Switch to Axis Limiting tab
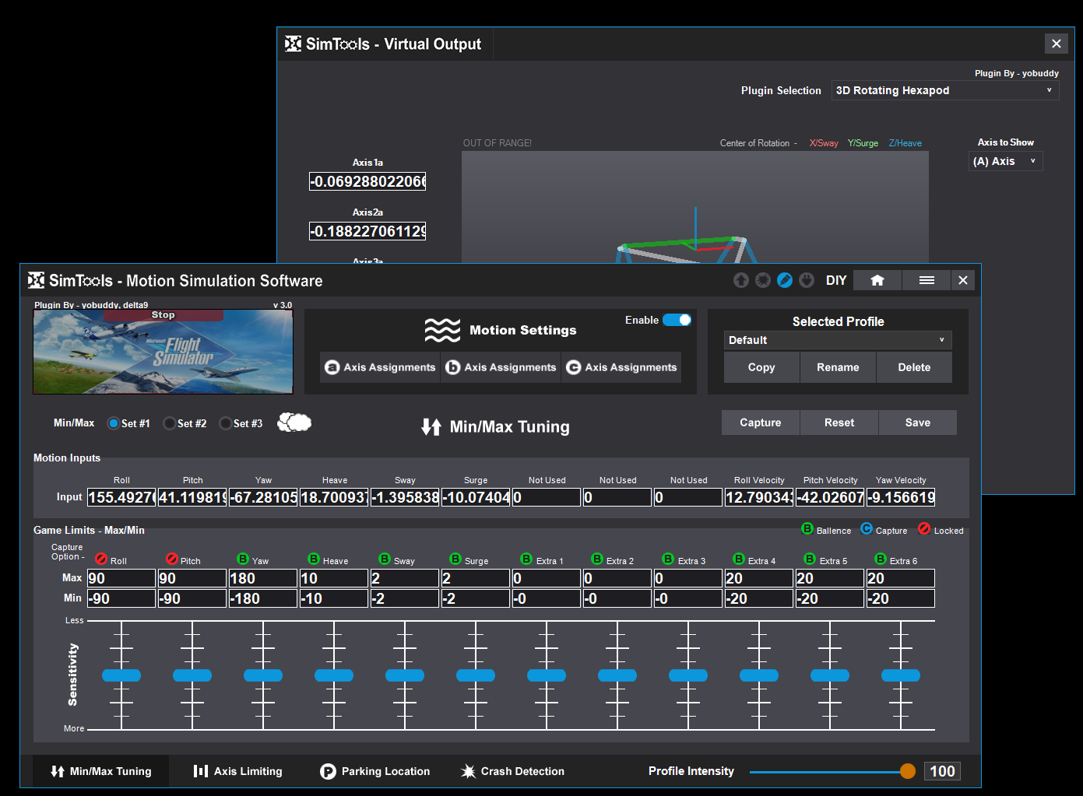This screenshot has height=796, width=1083. (x=238, y=771)
